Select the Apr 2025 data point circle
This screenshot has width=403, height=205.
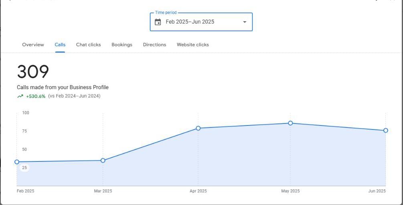(198, 128)
